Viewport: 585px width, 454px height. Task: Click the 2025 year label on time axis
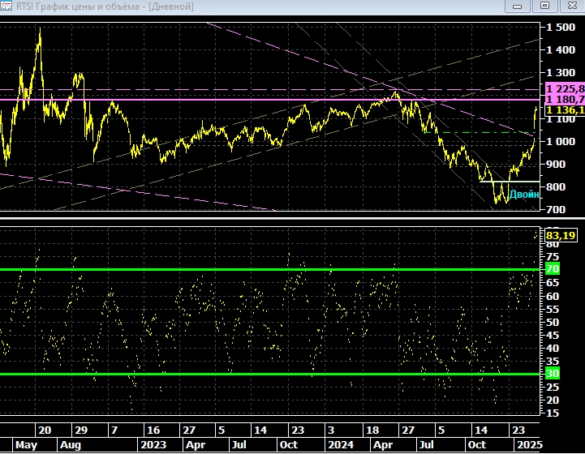(x=528, y=445)
